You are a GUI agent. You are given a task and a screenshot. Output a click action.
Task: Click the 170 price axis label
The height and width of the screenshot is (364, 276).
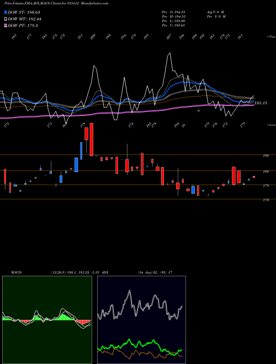266,200
